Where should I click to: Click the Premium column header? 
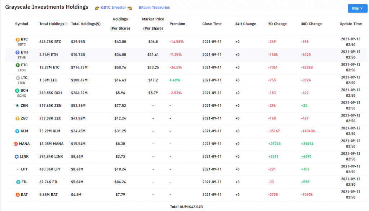177,24
